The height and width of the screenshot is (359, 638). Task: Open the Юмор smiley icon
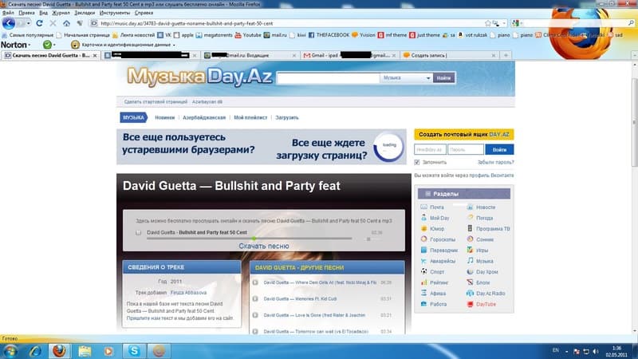point(423,228)
